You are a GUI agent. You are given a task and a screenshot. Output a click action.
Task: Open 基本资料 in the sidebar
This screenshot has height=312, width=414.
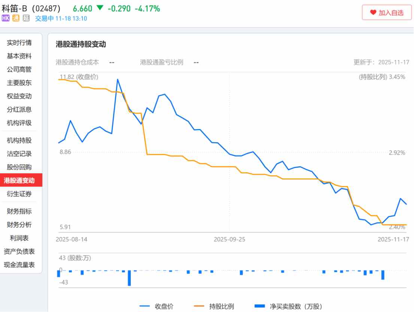[19, 56]
